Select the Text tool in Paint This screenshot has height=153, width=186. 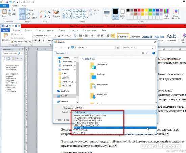click(49, 12)
